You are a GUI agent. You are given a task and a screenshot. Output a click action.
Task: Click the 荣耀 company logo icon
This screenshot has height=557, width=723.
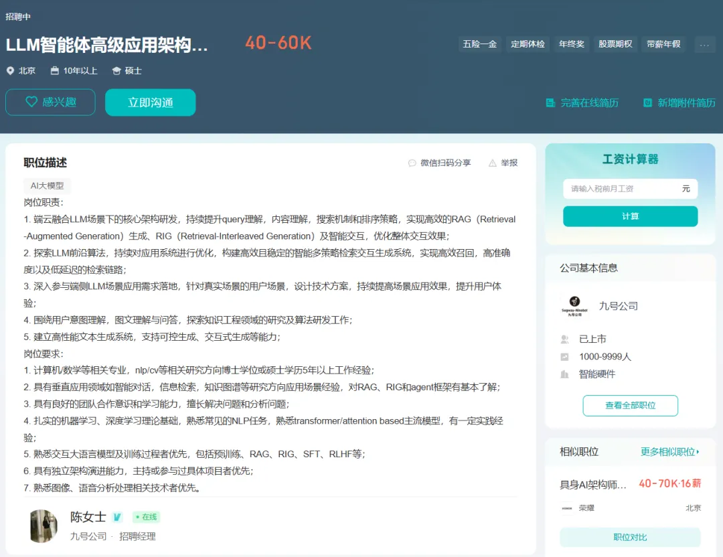pos(567,508)
